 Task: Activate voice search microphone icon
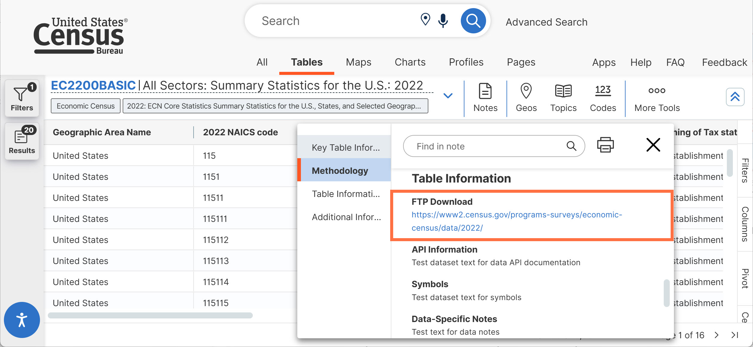coord(443,20)
